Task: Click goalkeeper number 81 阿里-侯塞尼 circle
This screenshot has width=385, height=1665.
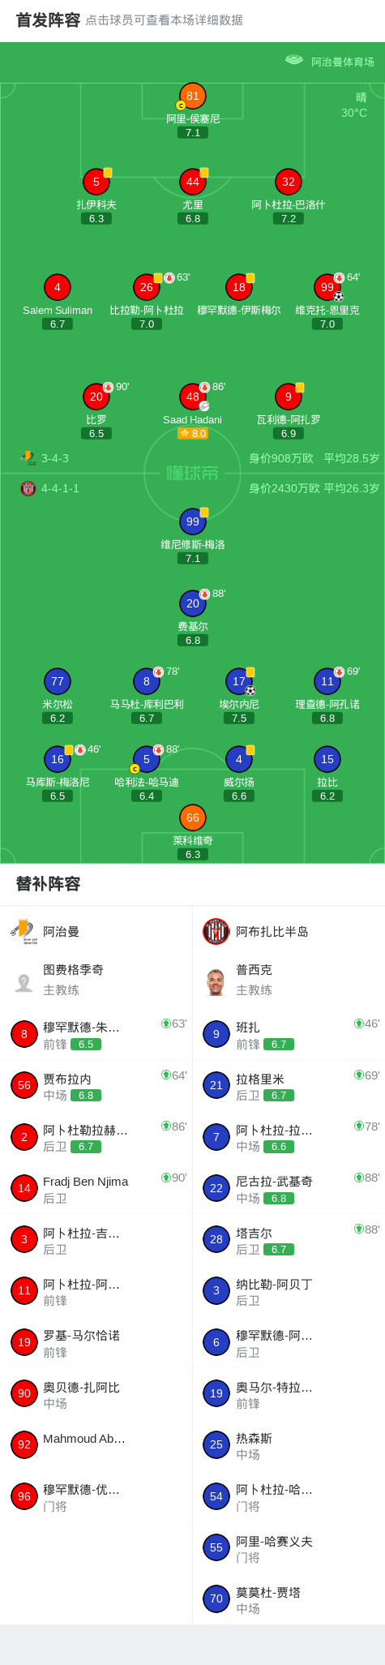Action: click(x=192, y=96)
